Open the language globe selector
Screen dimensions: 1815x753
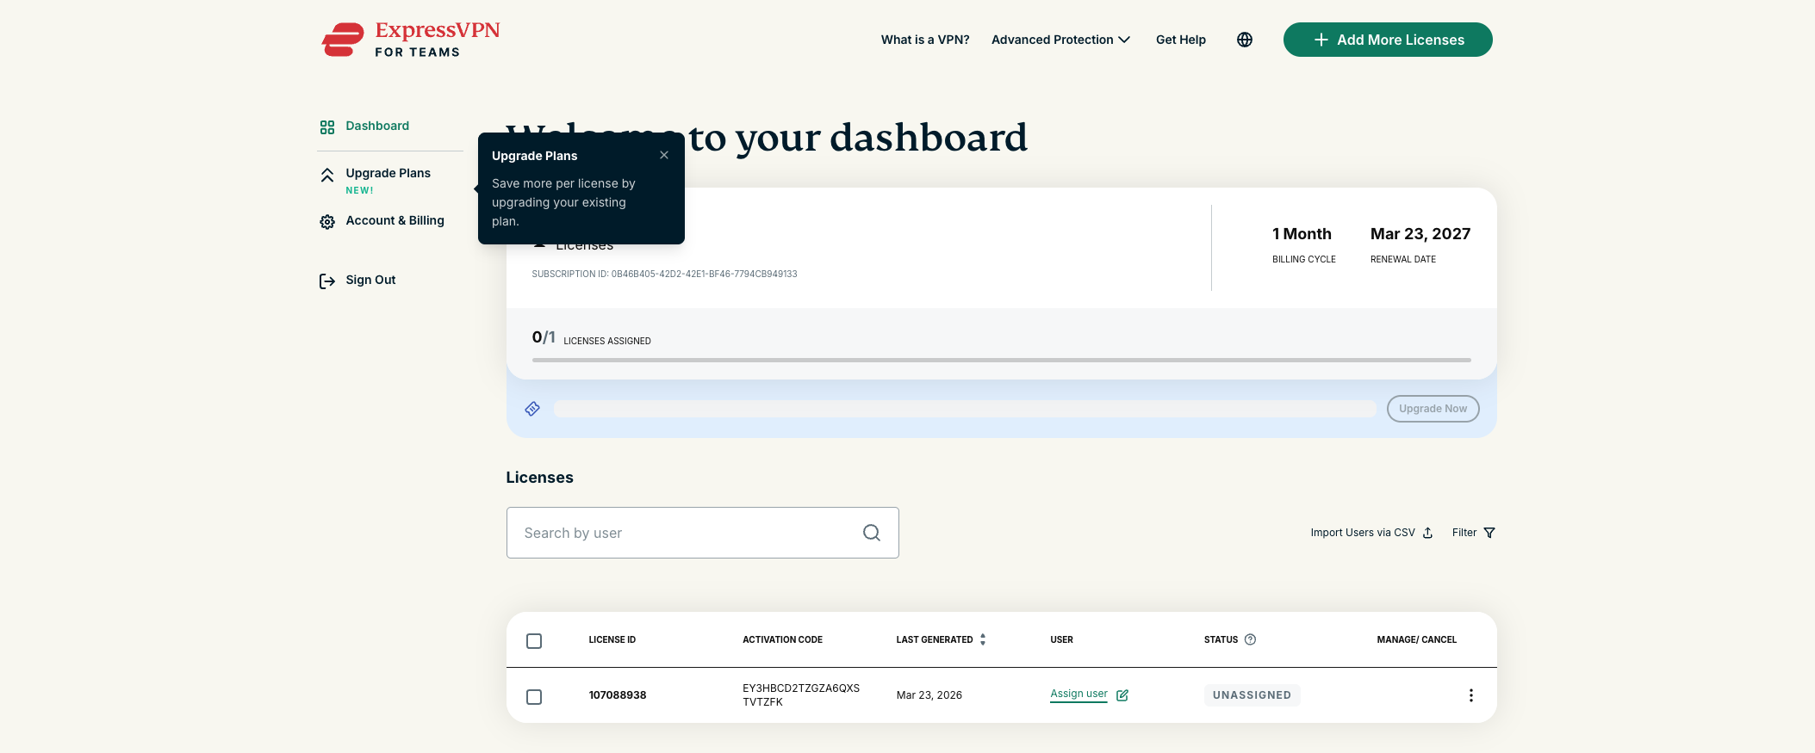click(1244, 40)
